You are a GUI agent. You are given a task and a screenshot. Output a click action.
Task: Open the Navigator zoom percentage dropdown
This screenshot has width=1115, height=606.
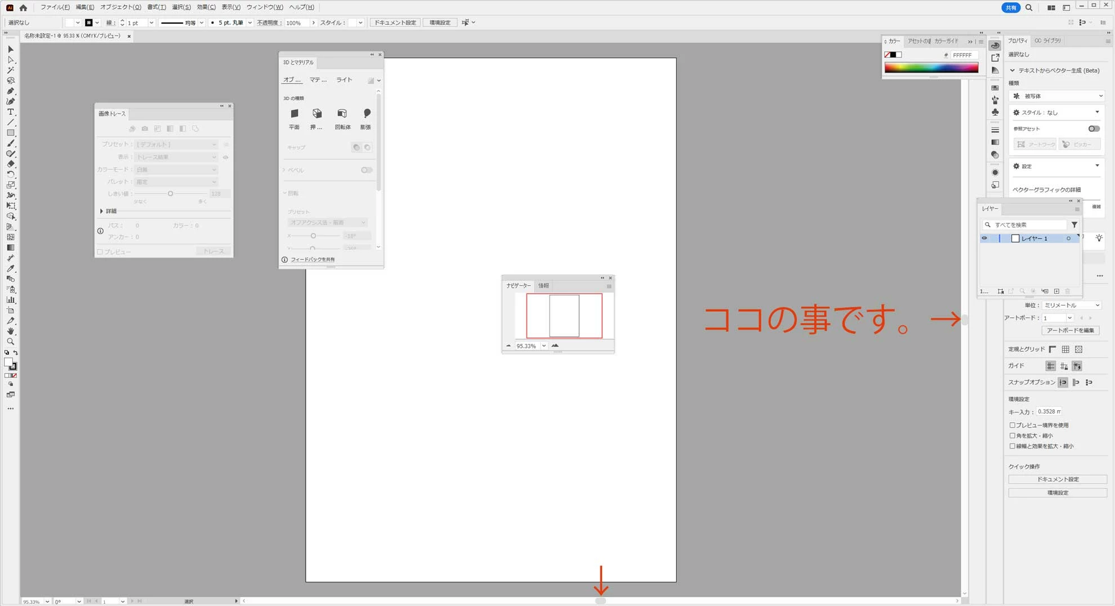click(543, 346)
